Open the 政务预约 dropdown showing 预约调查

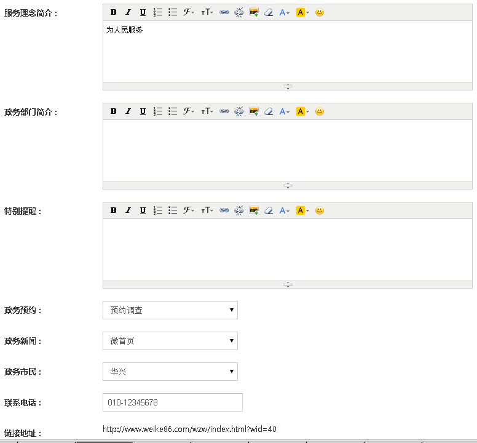click(170, 310)
